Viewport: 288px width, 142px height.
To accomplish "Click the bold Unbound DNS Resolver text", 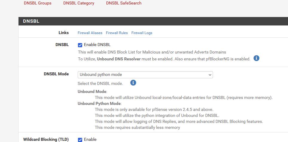I will coord(119,59).
